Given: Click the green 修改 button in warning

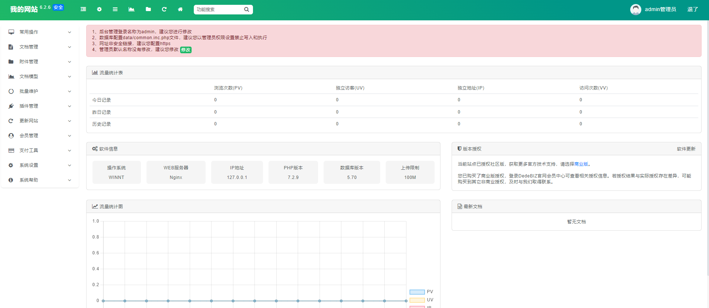Looking at the screenshot, I should (186, 50).
